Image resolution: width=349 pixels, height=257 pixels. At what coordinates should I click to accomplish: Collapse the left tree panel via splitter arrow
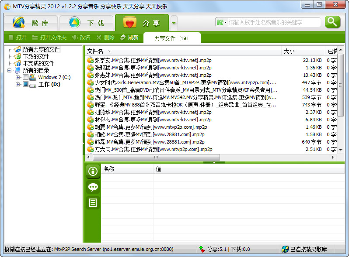[x=84, y=144]
